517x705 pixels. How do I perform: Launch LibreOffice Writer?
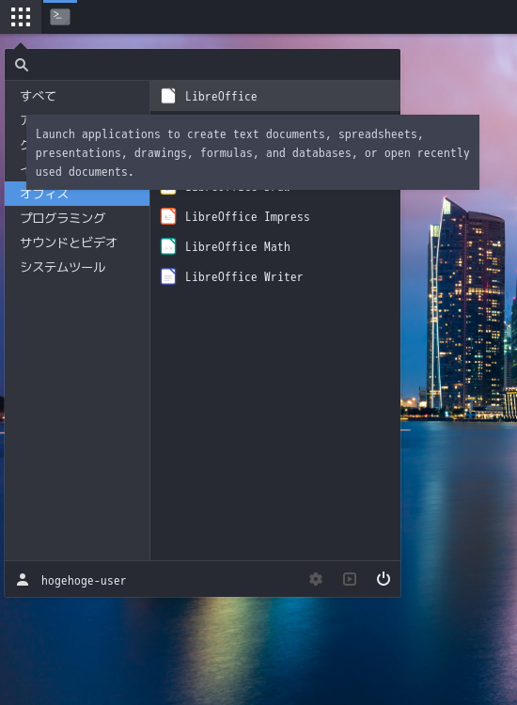click(275, 277)
